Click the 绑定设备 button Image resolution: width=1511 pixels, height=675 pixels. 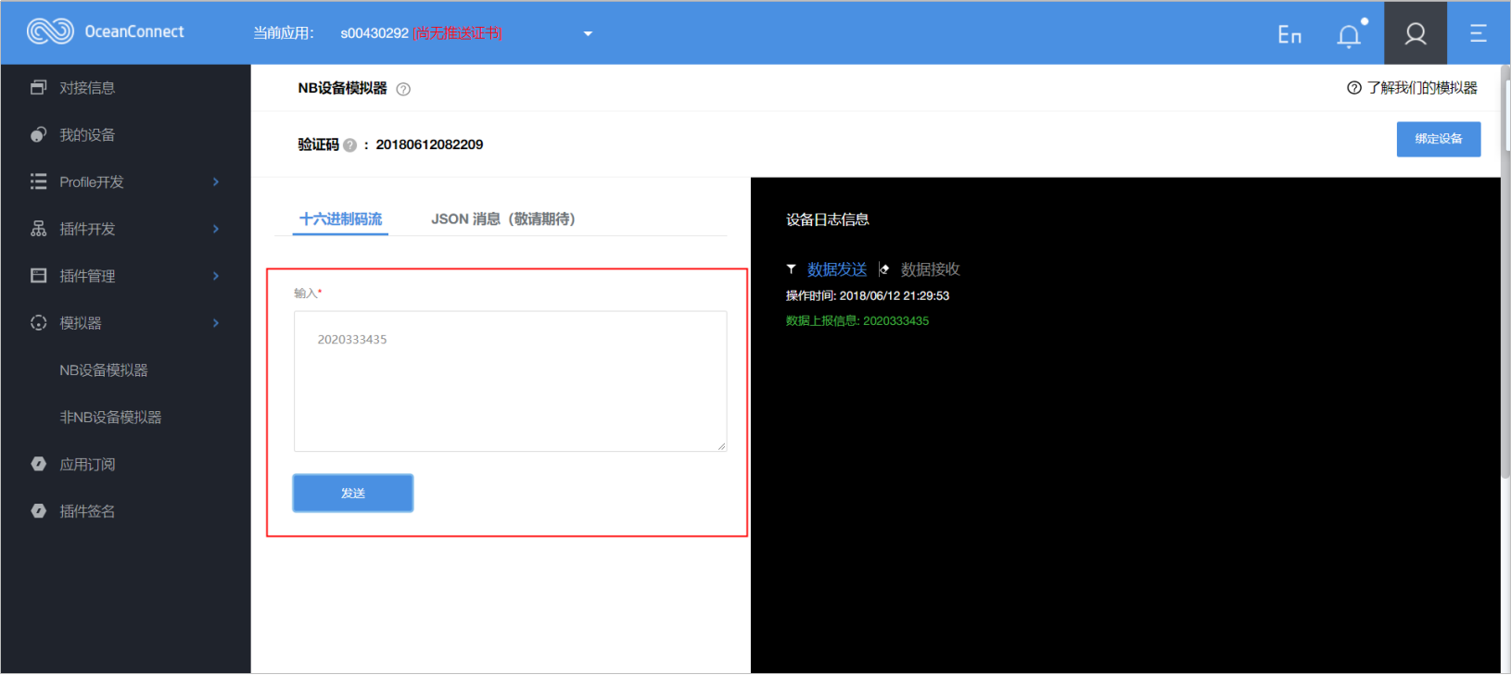[x=1439, y=139]
